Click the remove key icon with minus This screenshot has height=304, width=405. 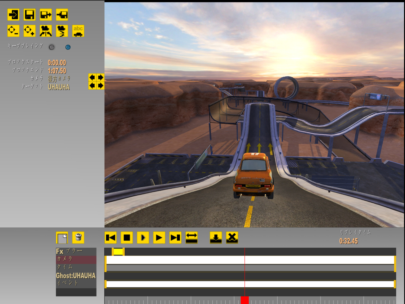coord(13,31)
